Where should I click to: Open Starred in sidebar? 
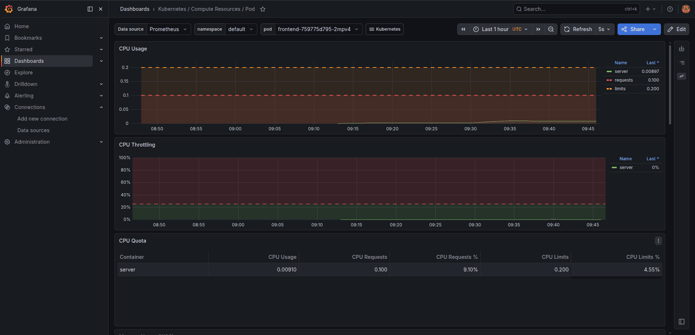23,49
